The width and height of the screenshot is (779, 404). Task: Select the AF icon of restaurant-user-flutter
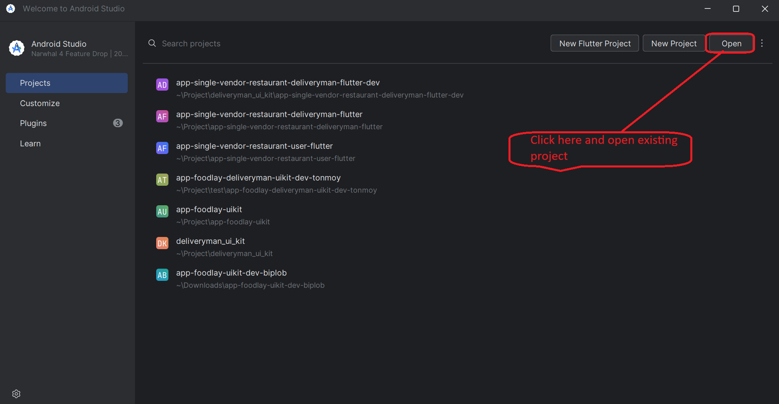162,148
